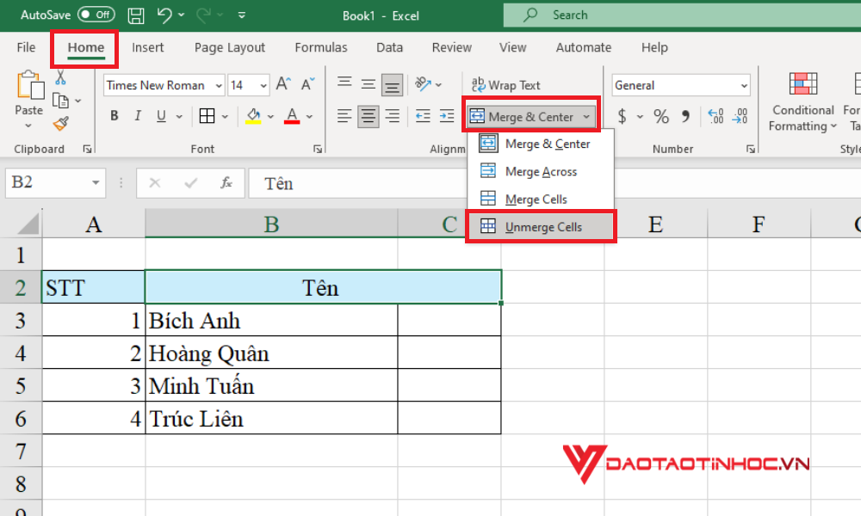Toggle Wrap Text
The height and width of the screenshot is (516, 861).
click(505, 85)
